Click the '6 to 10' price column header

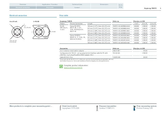[145, 24]
